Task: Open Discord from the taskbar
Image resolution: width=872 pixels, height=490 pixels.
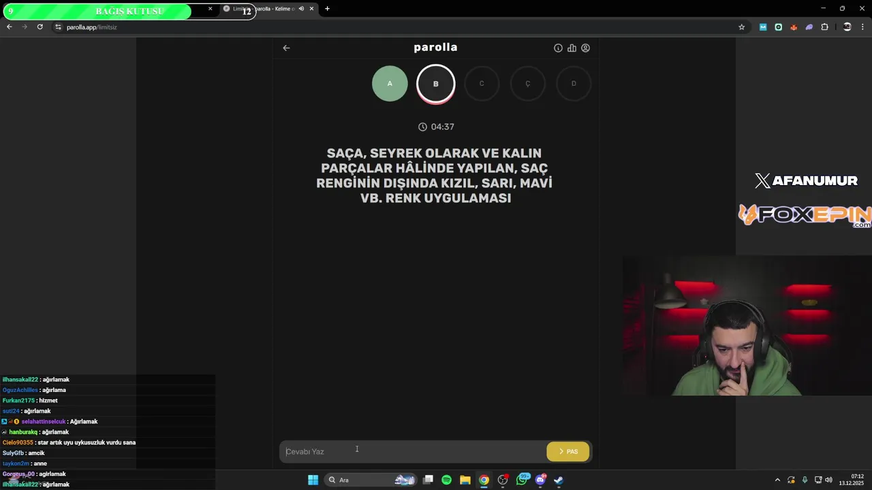Action: (541, 479)
